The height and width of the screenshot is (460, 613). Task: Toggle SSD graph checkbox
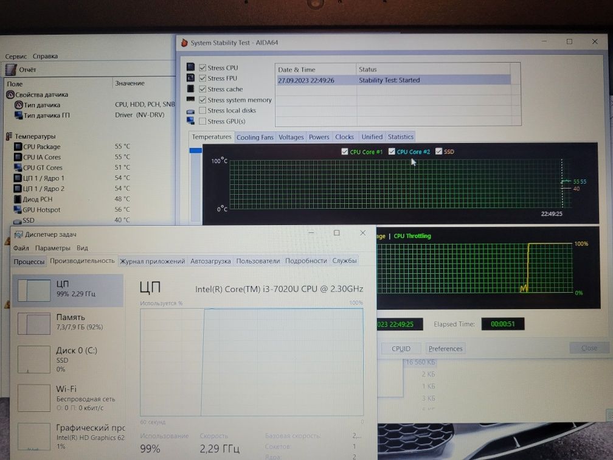438,152
